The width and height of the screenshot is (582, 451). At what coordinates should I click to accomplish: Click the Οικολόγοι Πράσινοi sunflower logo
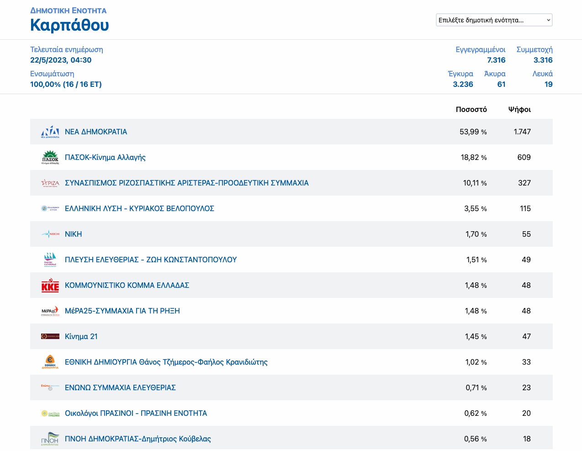tap(50, 413)
